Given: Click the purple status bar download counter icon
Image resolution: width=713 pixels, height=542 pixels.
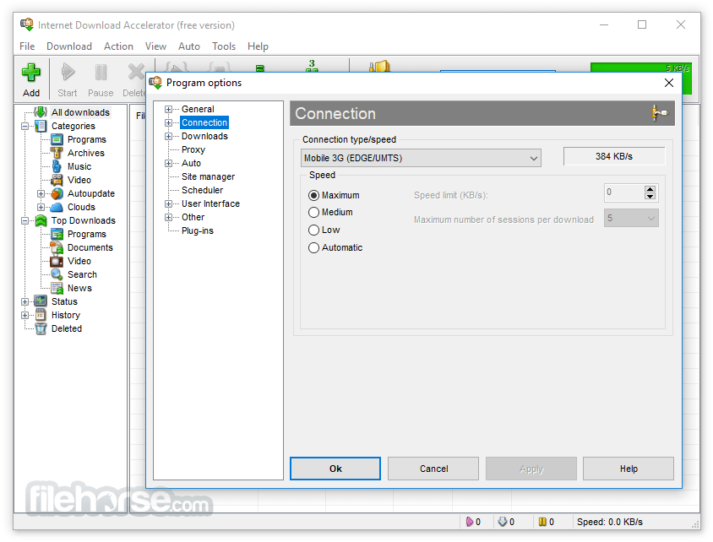Looking at the screenshot, I should 469,522.
